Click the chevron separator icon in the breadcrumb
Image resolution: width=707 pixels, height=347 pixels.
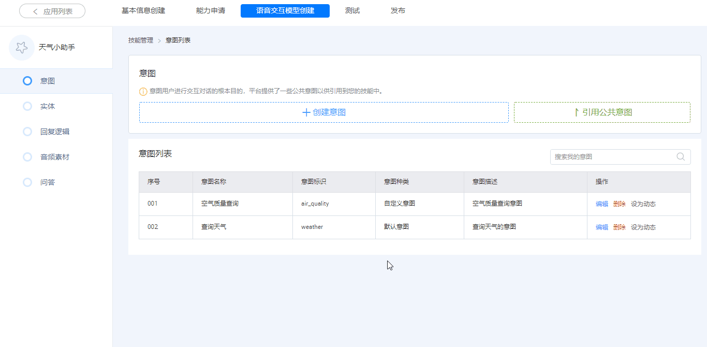pos(159,40)
